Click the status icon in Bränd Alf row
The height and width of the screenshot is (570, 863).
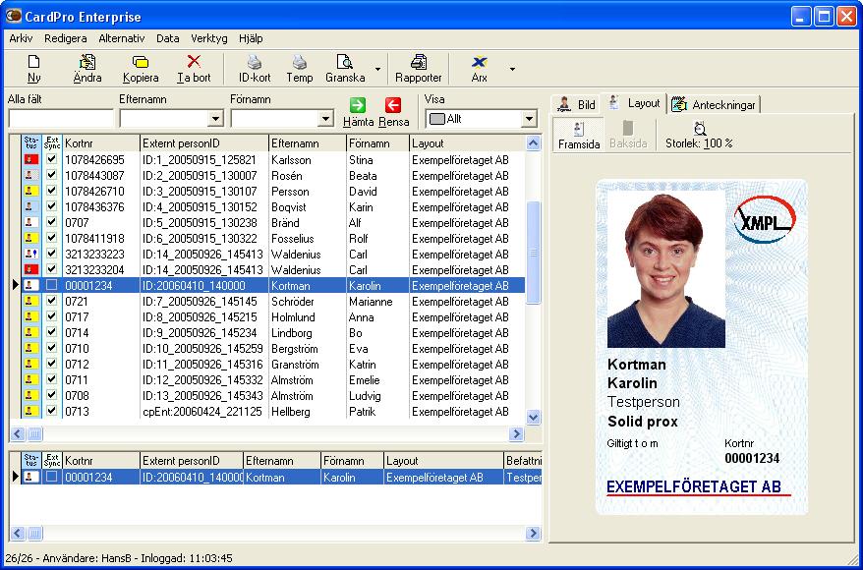(x=31, y=222)
